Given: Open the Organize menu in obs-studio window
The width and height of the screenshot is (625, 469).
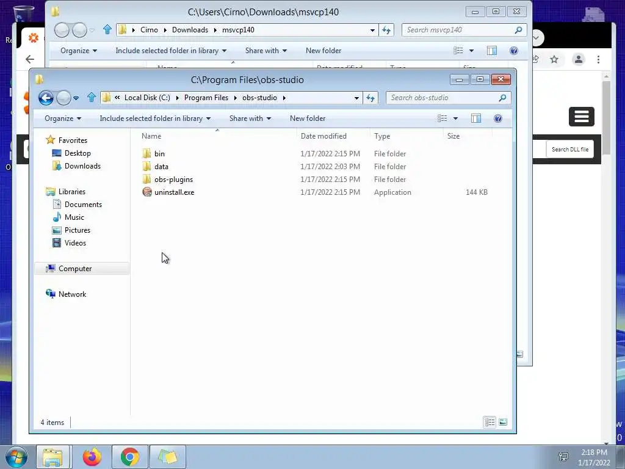Looking at the screenshot, I should 63,118.
